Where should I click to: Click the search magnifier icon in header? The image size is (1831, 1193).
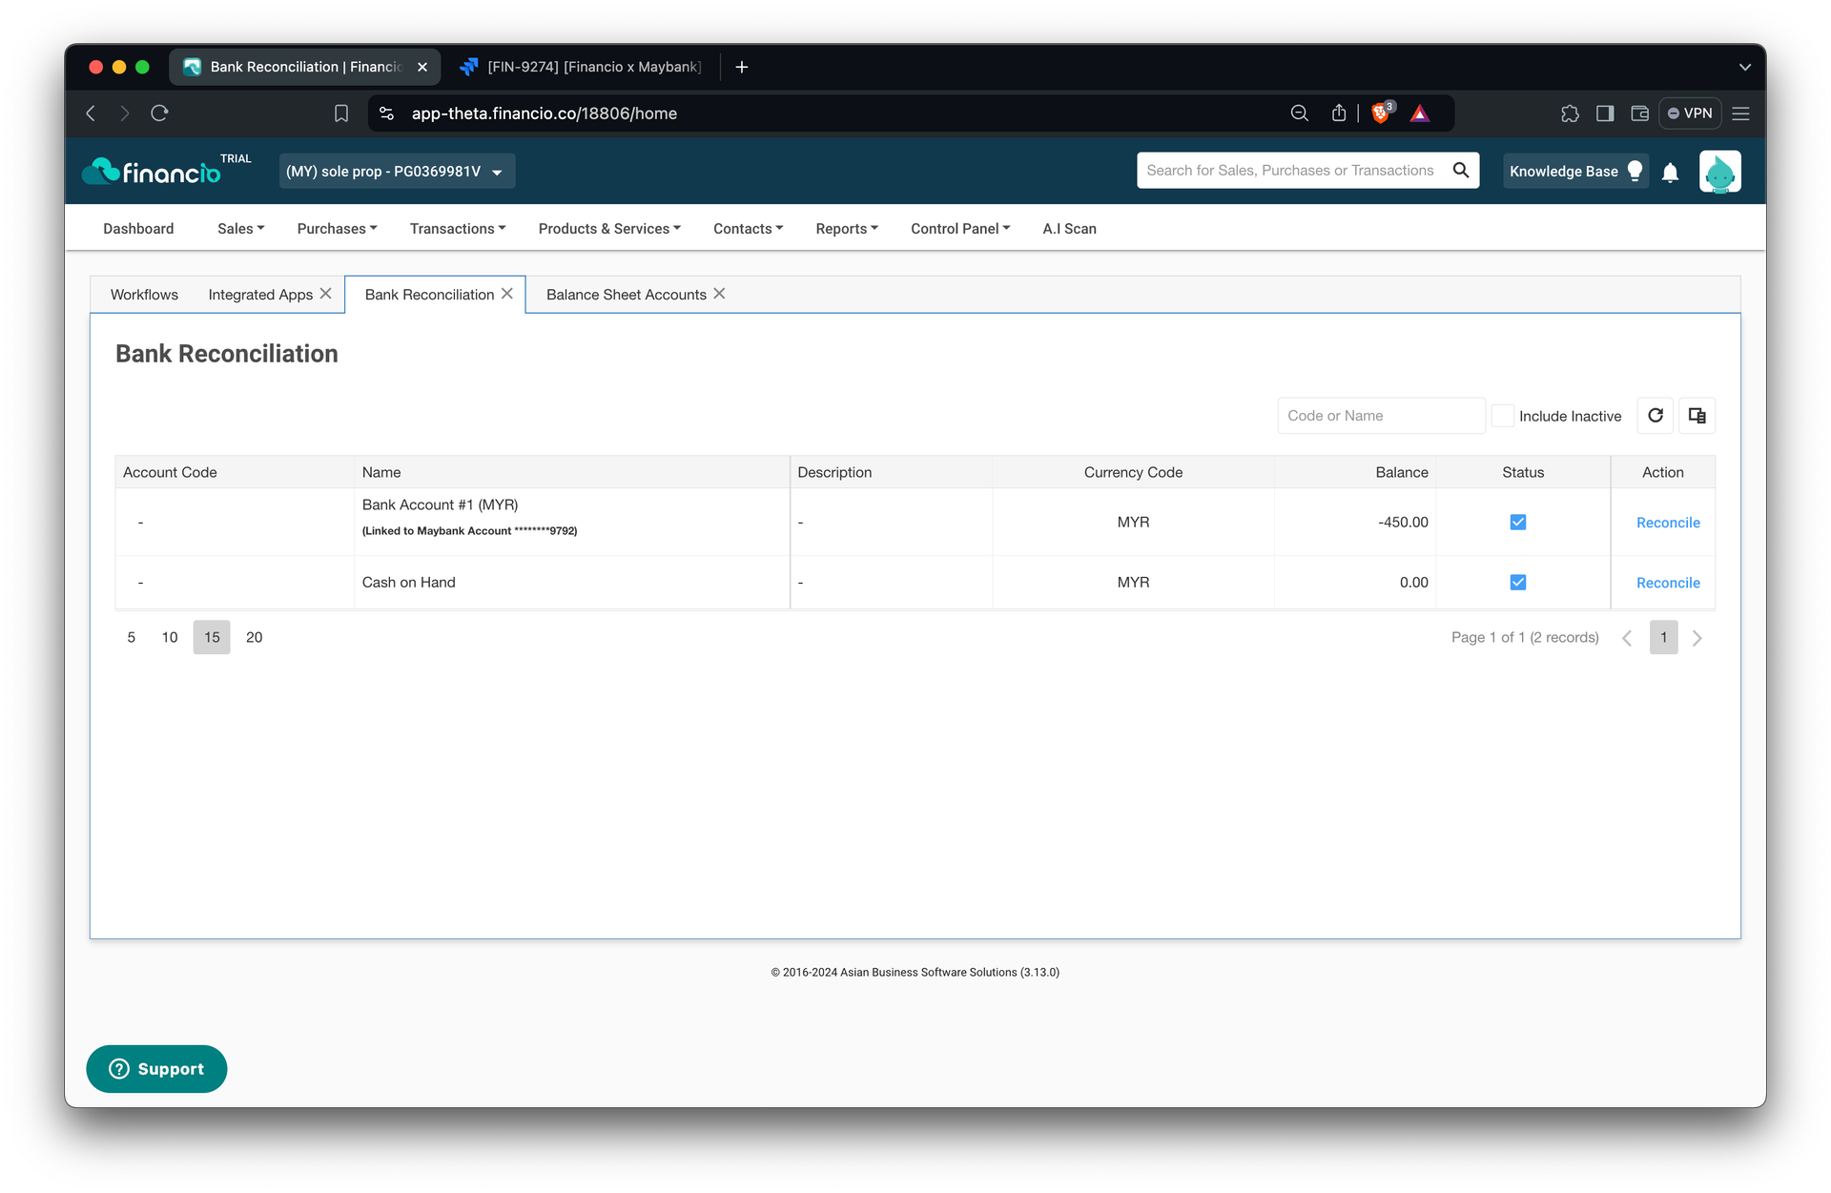tap(1460, 171)
